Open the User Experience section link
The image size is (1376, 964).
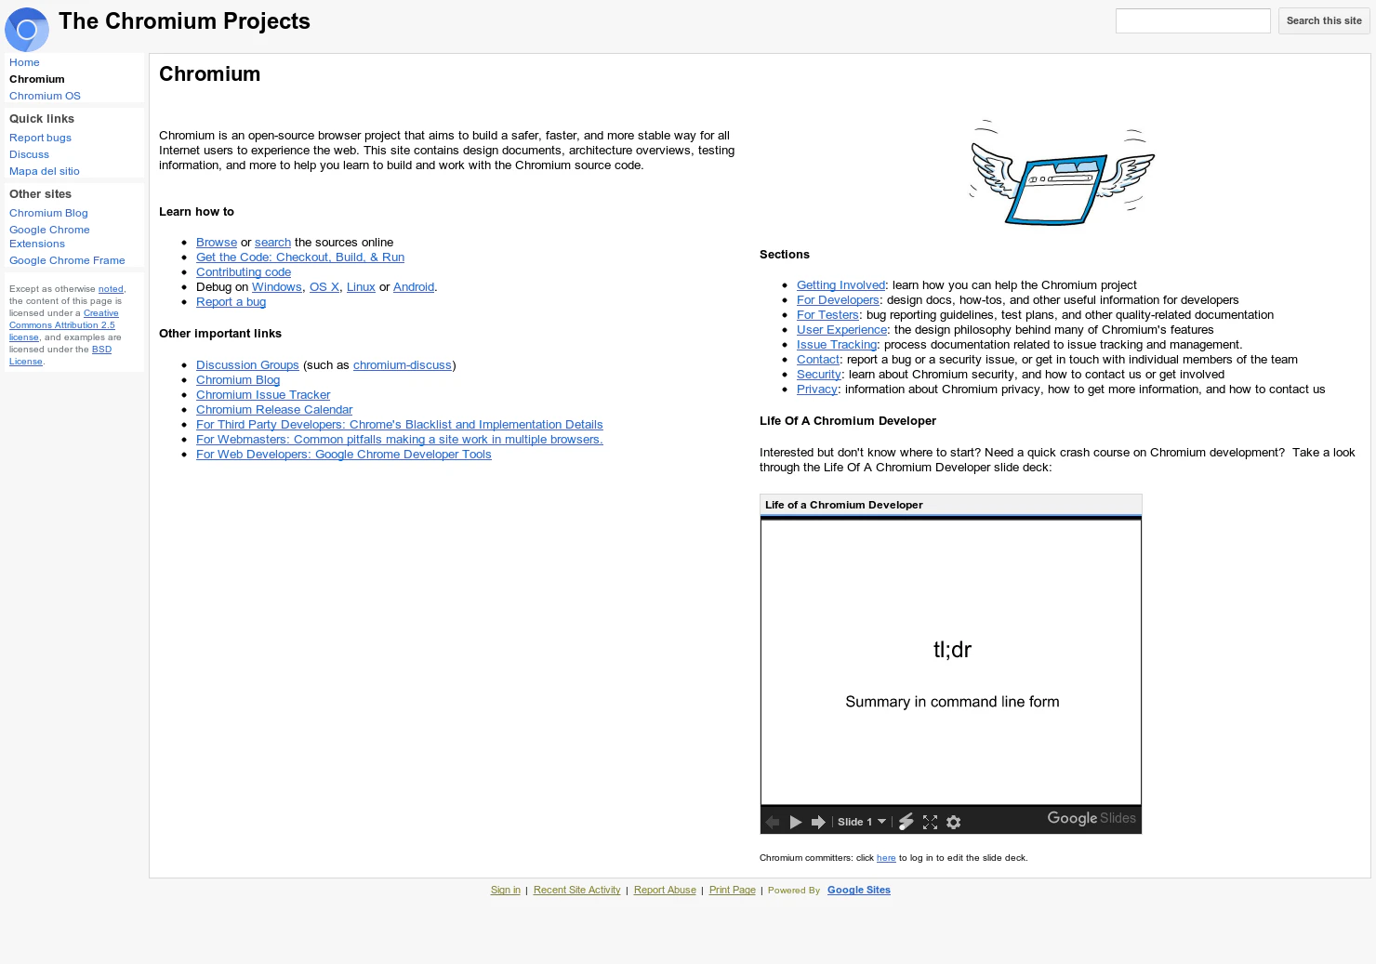click(x=841, y=330)
